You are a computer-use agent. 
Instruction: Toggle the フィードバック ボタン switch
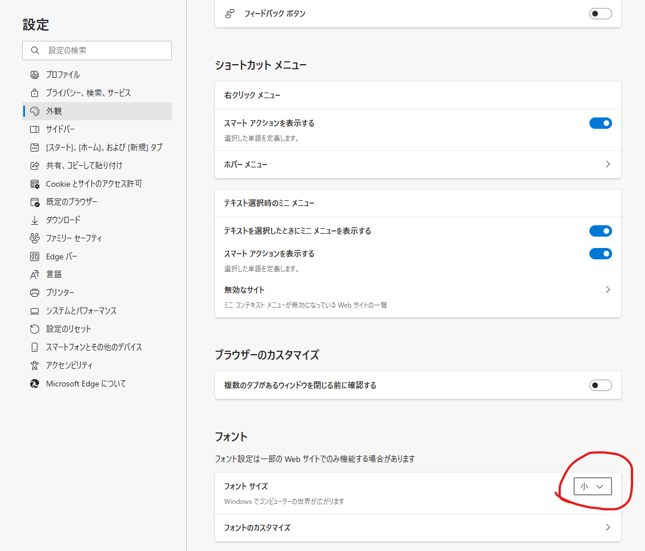pos(600,14)
